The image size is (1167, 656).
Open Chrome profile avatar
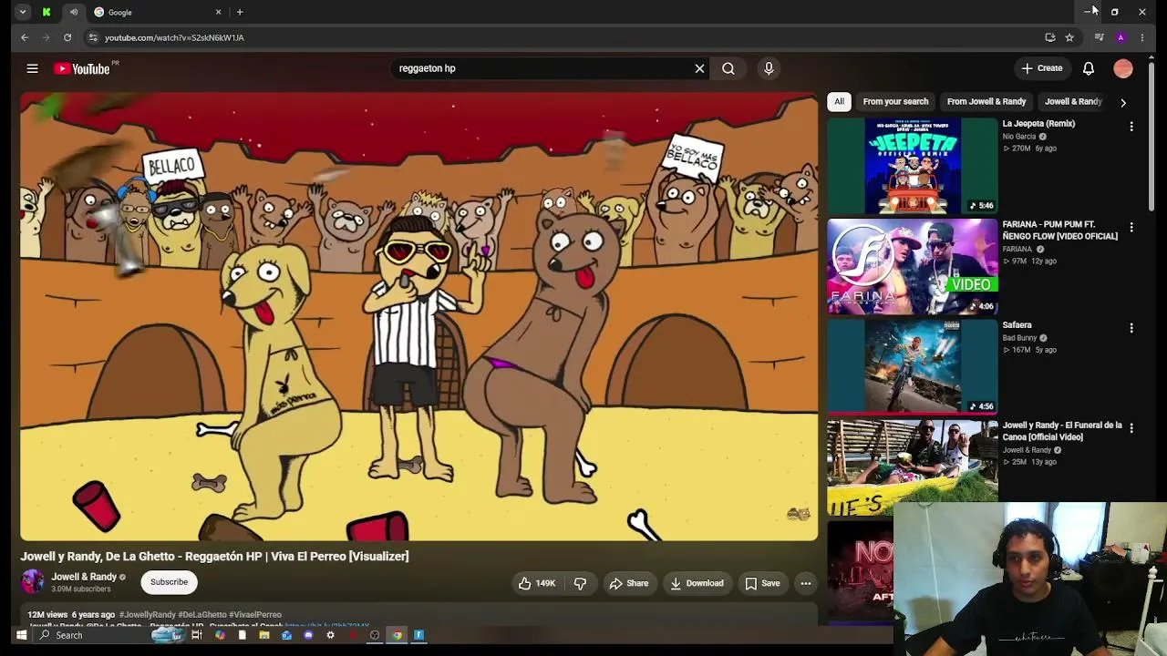[1121, 37]
